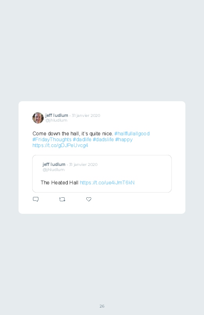This screenshot has width=204, height=315.
Task: Follow the t.co/ue4iJmT6kN link in quoted tweet
Action: [x=107, y=183]
